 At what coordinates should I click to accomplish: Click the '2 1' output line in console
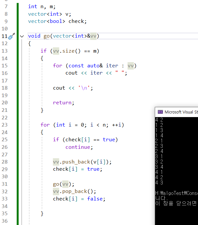click(x=159, y=141)
